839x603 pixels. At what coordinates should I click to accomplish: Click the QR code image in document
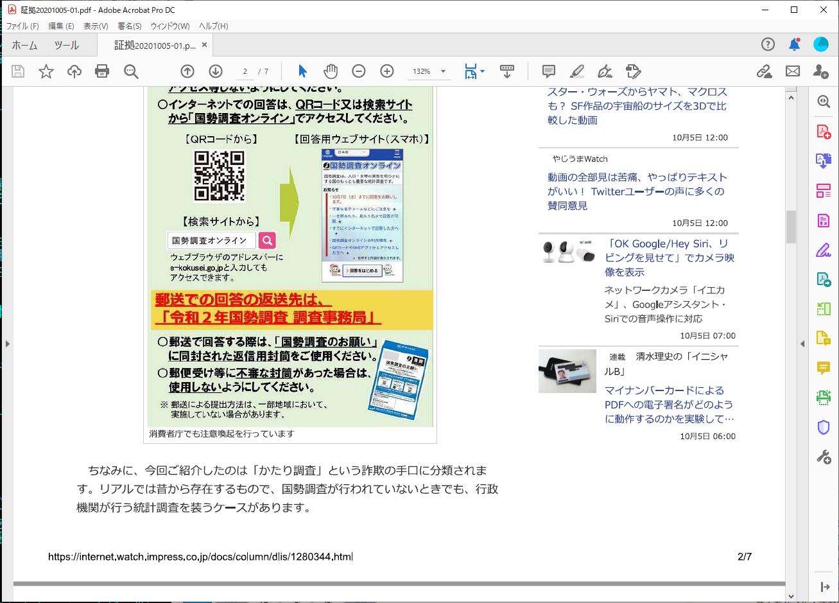pyautogui.click(x=220, y=176)
